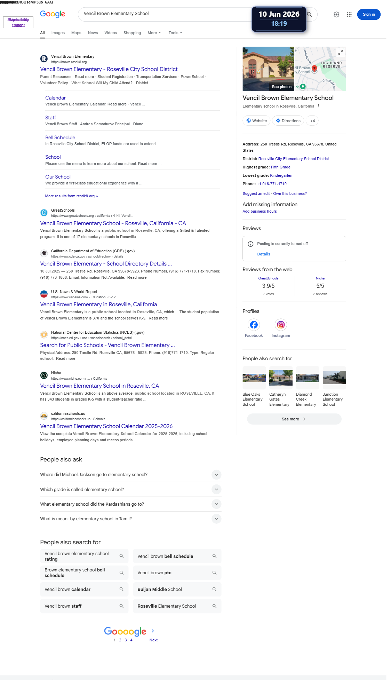The image size is (391, 680).
Task: Click Add business hours link
Action: pos(260,211)
